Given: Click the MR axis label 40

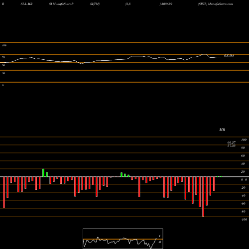Looking at the screenshot, I should click(x=243, y=164).
